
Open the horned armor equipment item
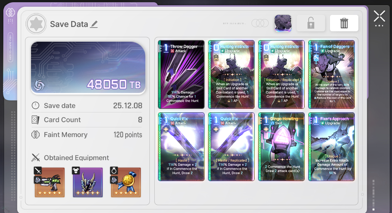(x=88, y=182)
